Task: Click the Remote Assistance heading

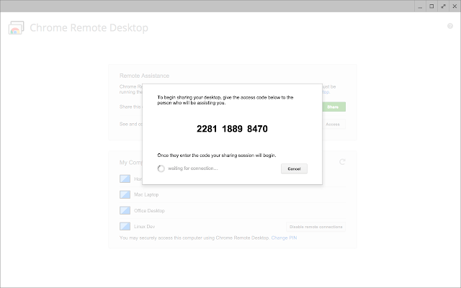Action: 145,76
